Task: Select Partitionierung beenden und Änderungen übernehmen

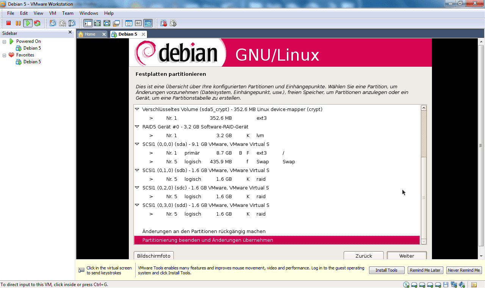Action: pos(277,240)
